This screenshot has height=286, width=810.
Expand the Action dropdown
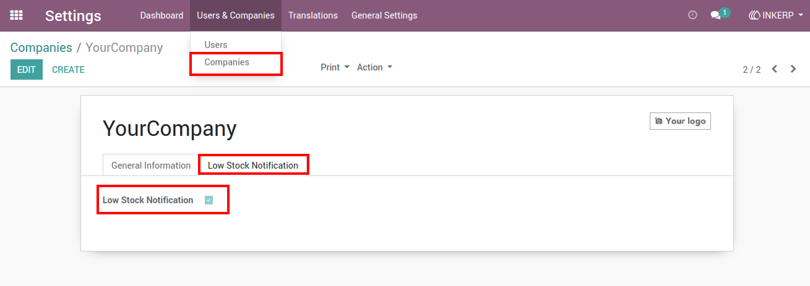pyautogui.click(x=374, y=67)
